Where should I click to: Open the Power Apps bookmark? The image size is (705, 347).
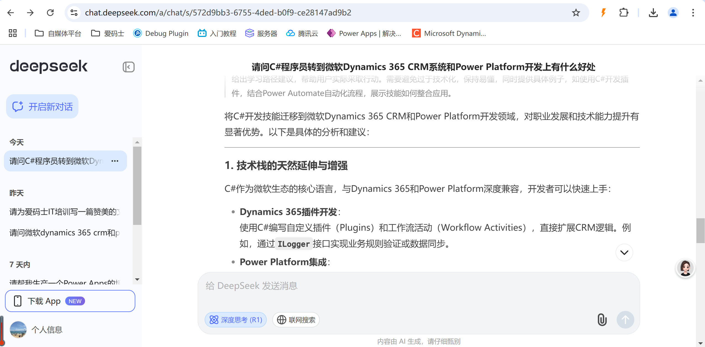364,33
